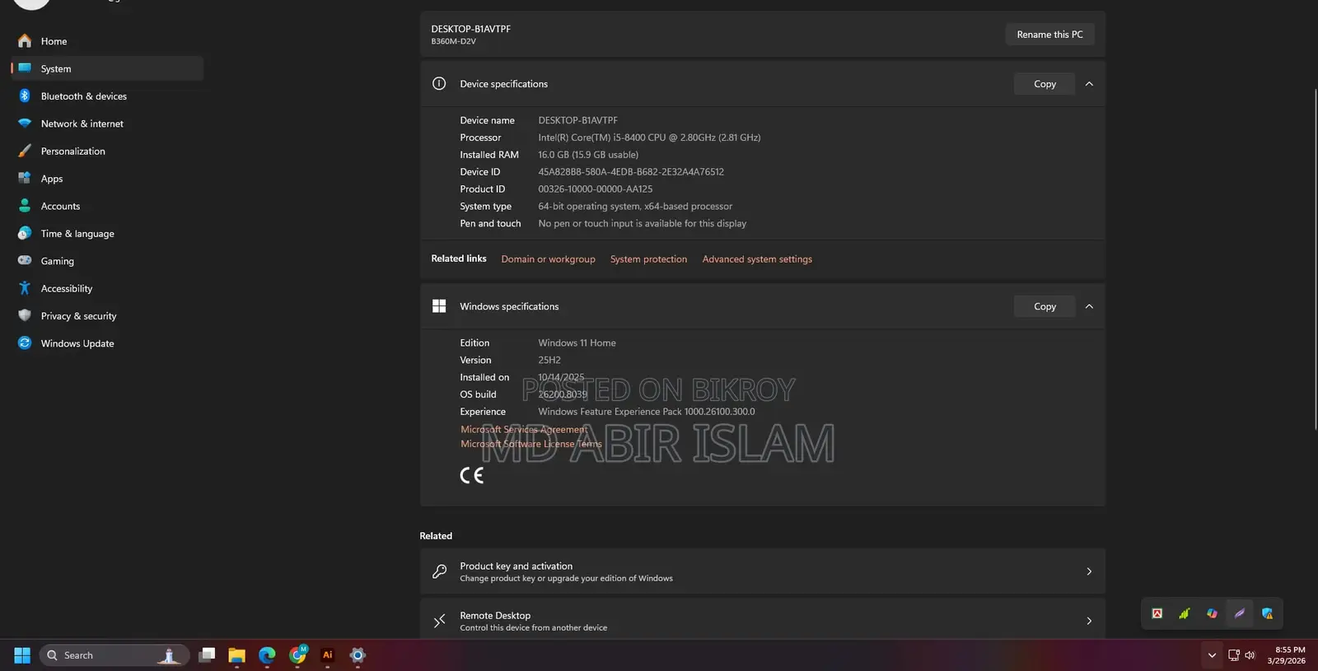Click the No pen or touch input text

tap(643, 224)
